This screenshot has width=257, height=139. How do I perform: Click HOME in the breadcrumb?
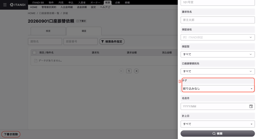click(31, 13)
